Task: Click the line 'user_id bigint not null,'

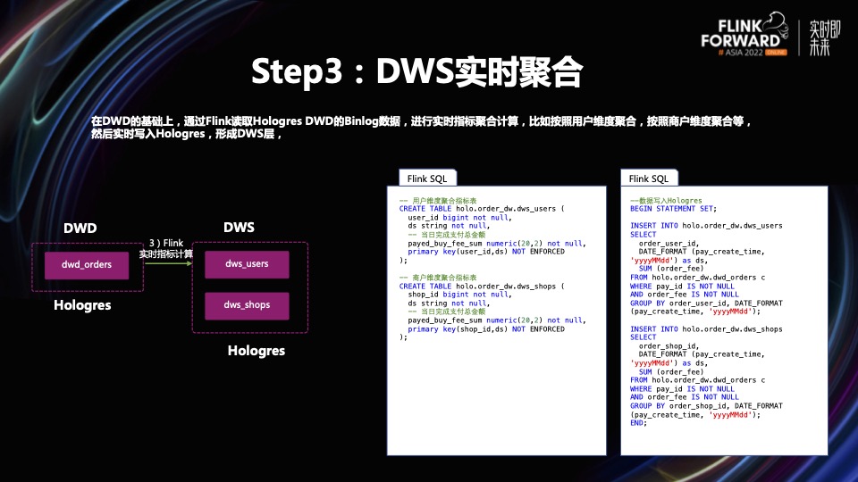Action: pyautogui.click(x=459, y=218)
